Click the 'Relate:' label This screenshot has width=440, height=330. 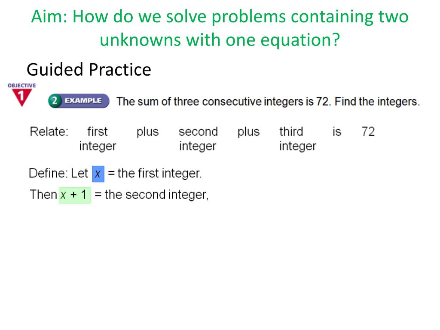(49, 131)
